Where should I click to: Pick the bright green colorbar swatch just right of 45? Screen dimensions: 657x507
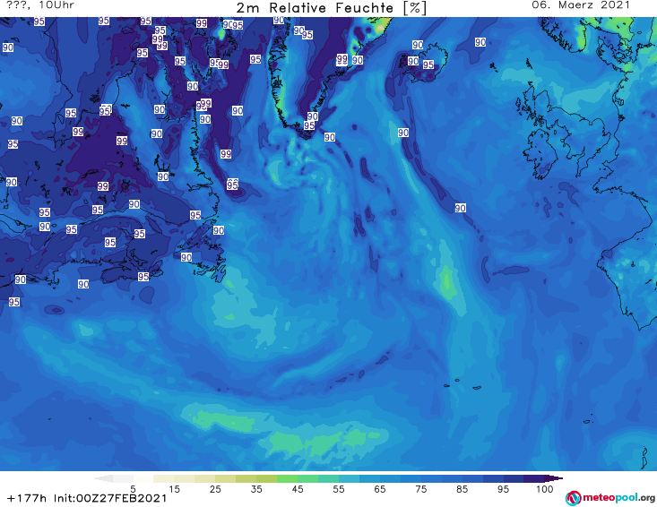coord(307,478)
